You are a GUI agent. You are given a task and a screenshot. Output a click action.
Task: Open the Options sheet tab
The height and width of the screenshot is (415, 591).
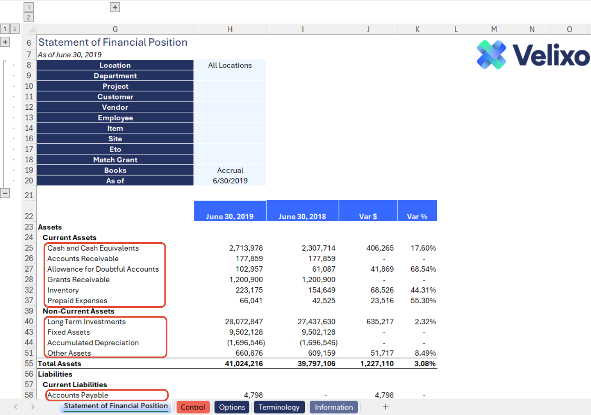click(x=232, y=407)
